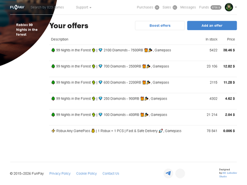Click the rocket icon in Robux offer
The height and width of the screenshot is (185, 247).
pyautogui.click(x=161, y=131)
